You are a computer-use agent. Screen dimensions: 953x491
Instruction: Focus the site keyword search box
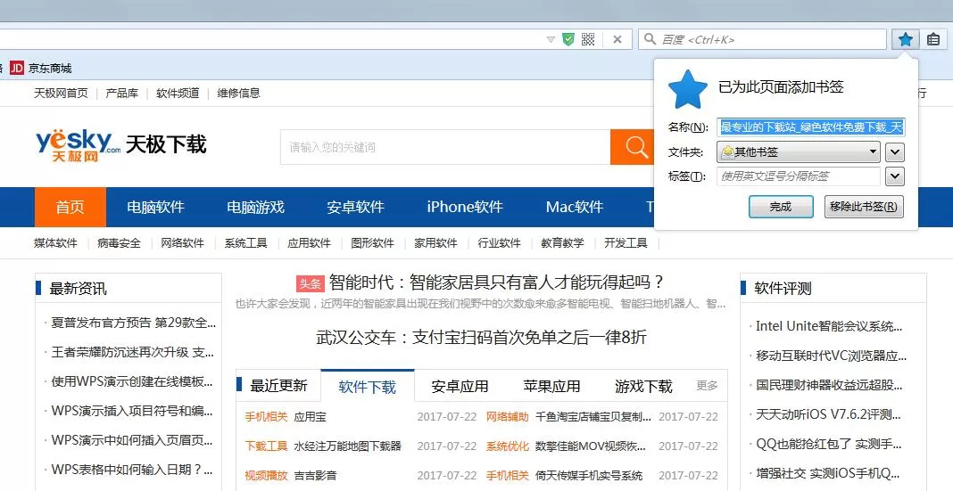click(445, 147)
